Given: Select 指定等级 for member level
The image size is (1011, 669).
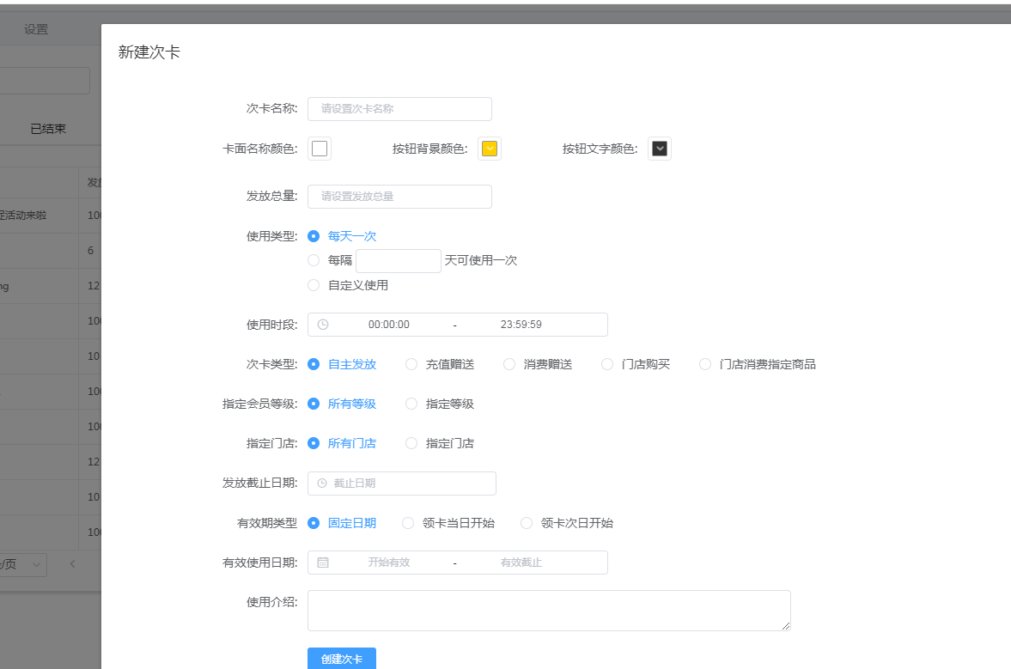Looking at the screenshot, I should coord(411,404).
